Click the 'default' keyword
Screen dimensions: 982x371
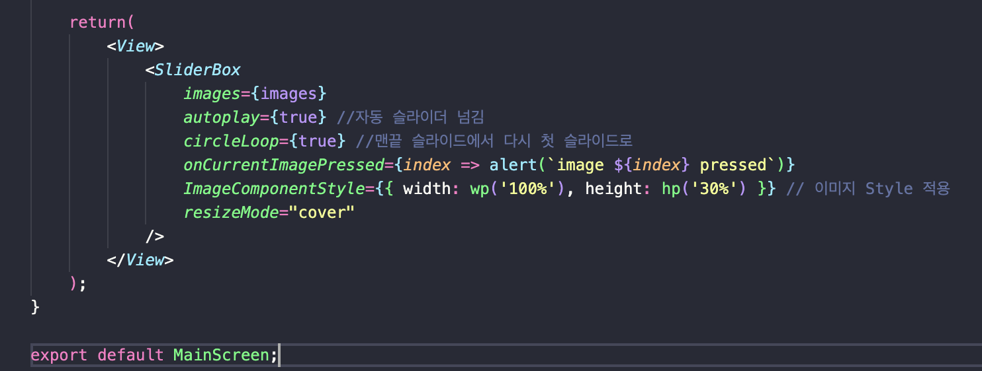pos(130,354)
